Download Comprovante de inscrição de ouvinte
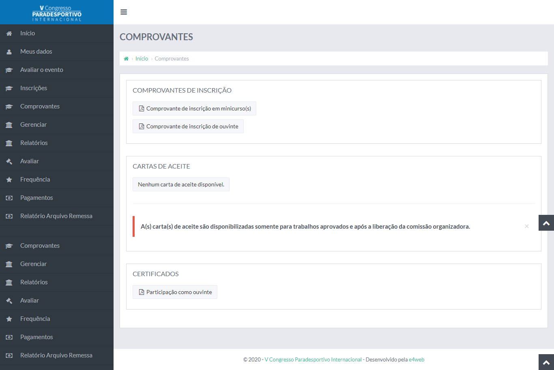554x370 pixels. pos(188,126)
